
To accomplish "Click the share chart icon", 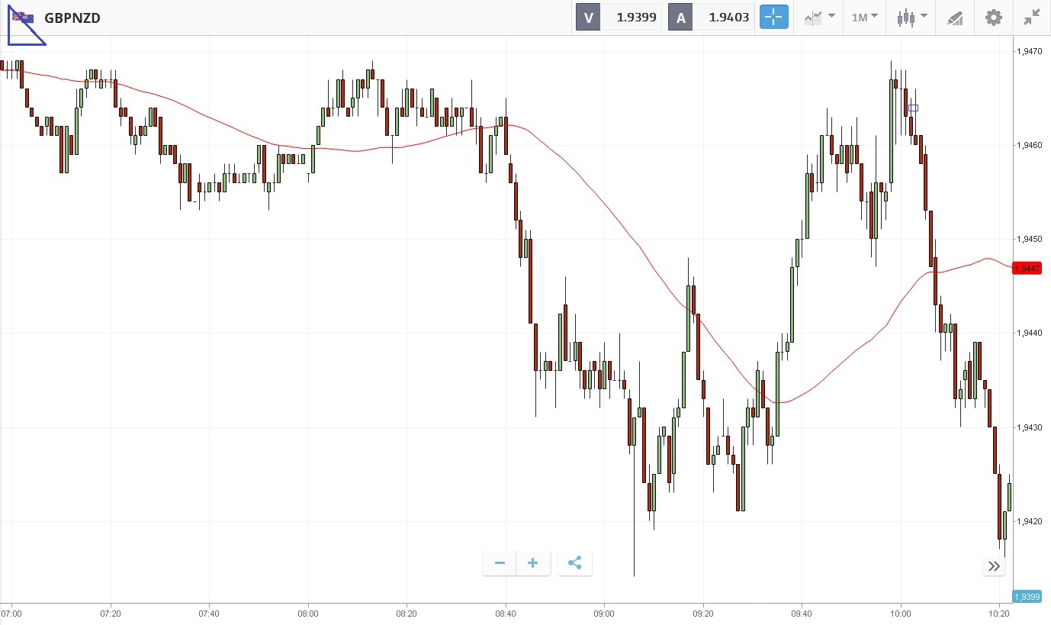I will [x=575, y=563].
